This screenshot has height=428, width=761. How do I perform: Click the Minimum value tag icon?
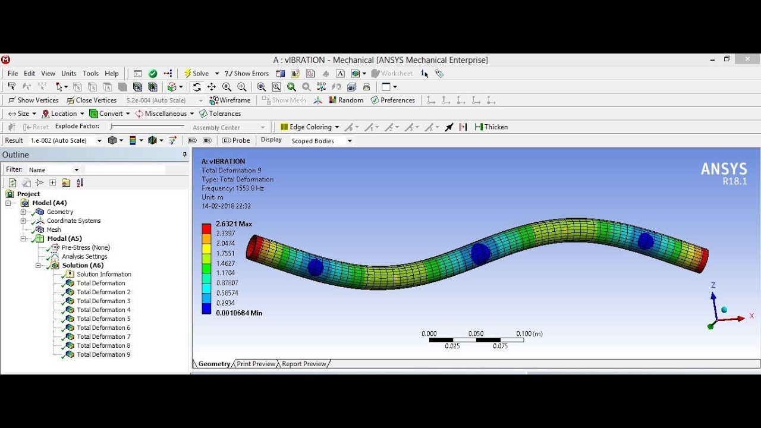[x=207, y=140]
